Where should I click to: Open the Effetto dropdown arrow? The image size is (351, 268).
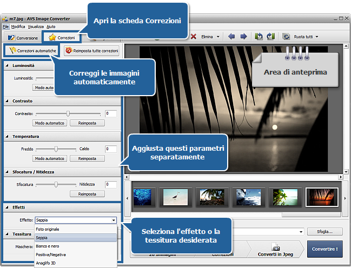pos(114,220)
